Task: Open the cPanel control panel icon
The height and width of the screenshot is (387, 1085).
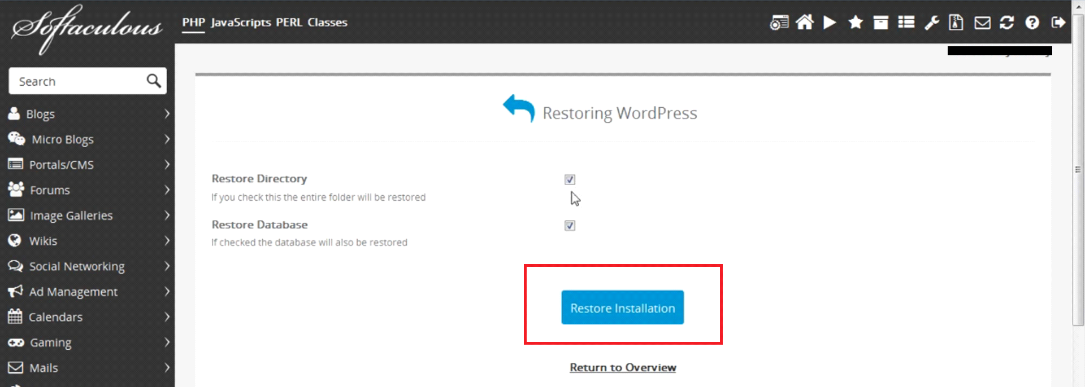Action: click(x=779, y=23)
